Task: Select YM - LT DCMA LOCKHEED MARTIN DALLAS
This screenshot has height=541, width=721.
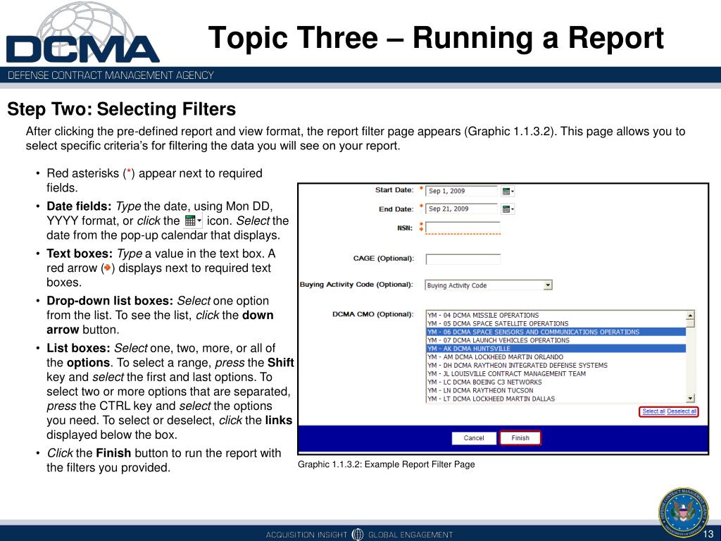Action: [556, 399]
